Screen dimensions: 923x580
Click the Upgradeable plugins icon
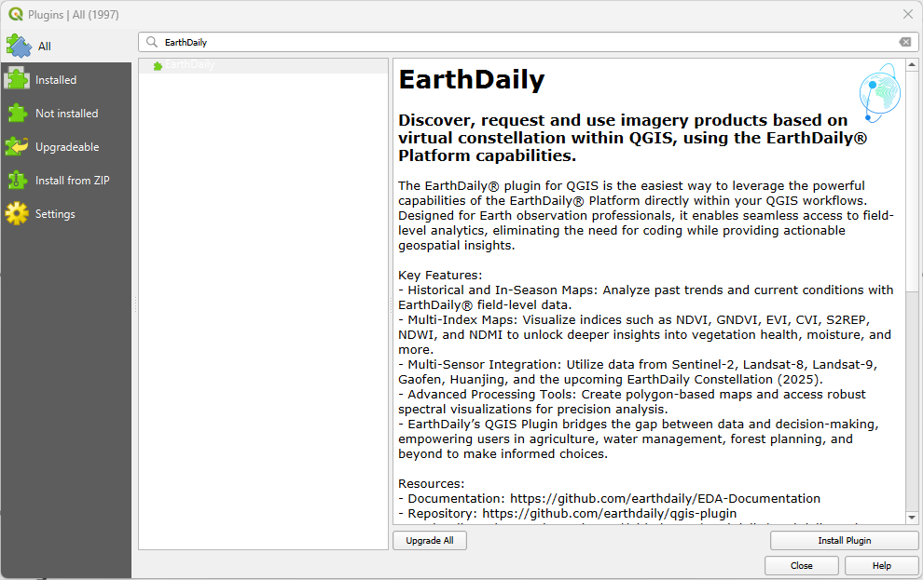coord(19,146)
